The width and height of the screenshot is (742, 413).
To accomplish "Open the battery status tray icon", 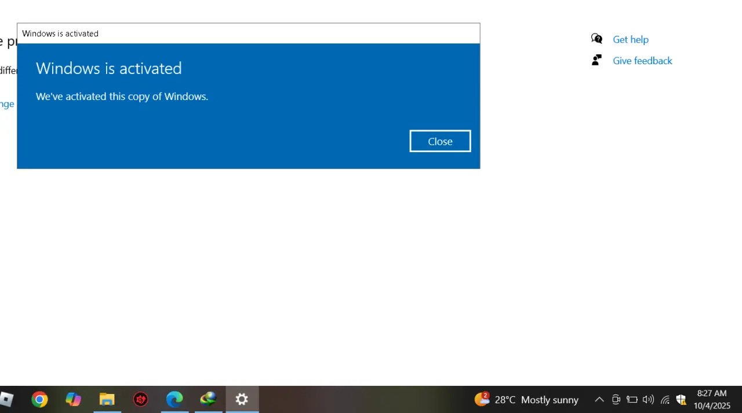I will [632, 399].
